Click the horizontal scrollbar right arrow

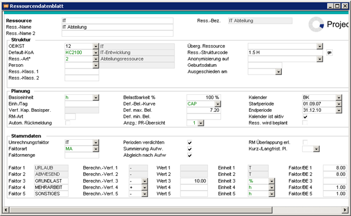[345, 210]
